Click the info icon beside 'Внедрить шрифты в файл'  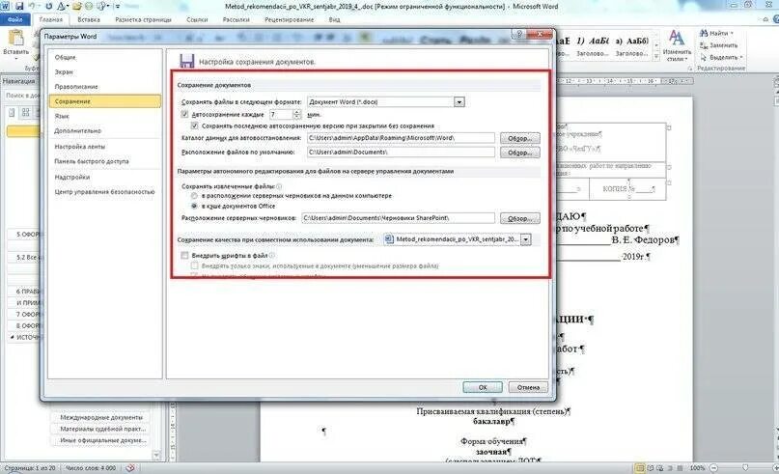[272, 256]
